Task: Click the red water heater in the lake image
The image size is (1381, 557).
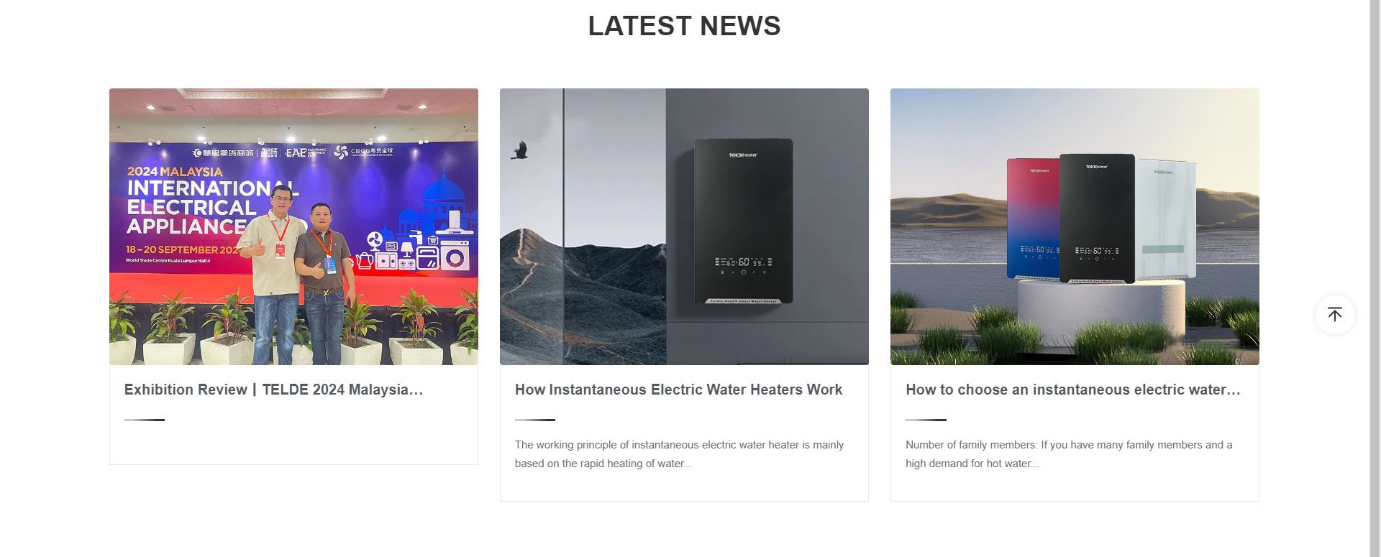Action: [x=1034, y=218]
